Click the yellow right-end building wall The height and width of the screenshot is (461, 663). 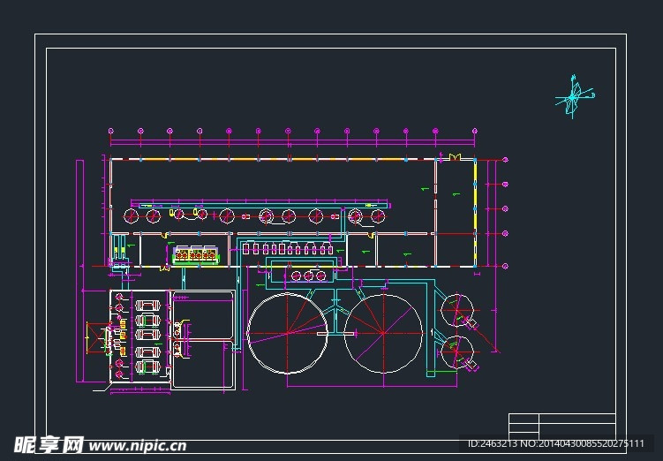(x=476, y=212)
